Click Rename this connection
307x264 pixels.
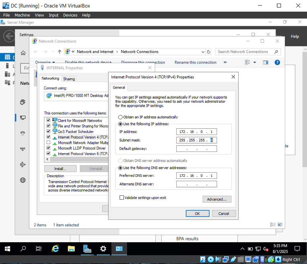196,62
